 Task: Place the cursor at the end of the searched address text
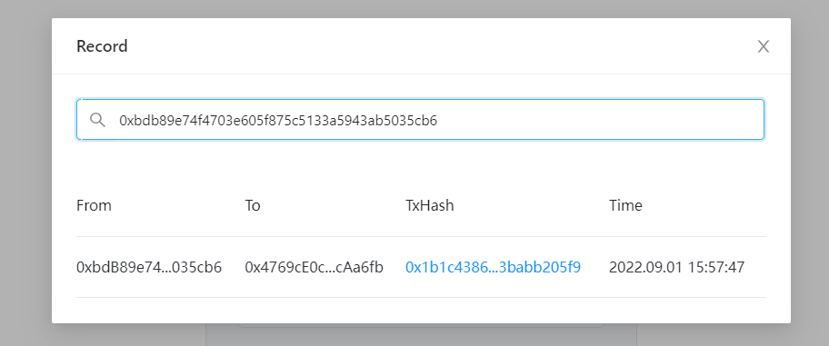click(x=439, y=121)
